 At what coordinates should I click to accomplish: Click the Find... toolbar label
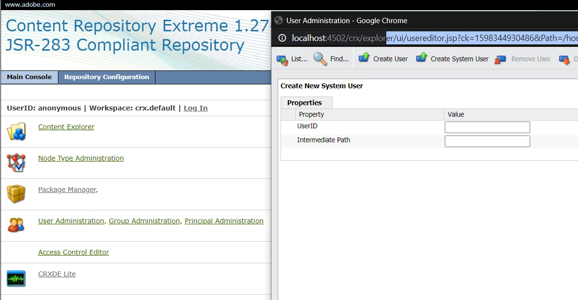click(339, 59)
